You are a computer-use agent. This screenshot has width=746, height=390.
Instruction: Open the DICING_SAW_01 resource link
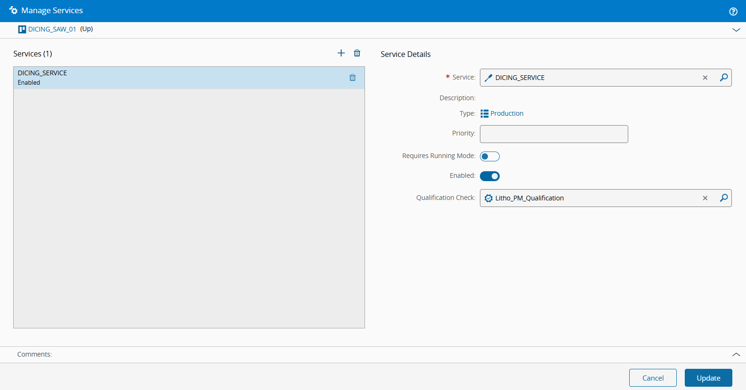pos(52,29)
